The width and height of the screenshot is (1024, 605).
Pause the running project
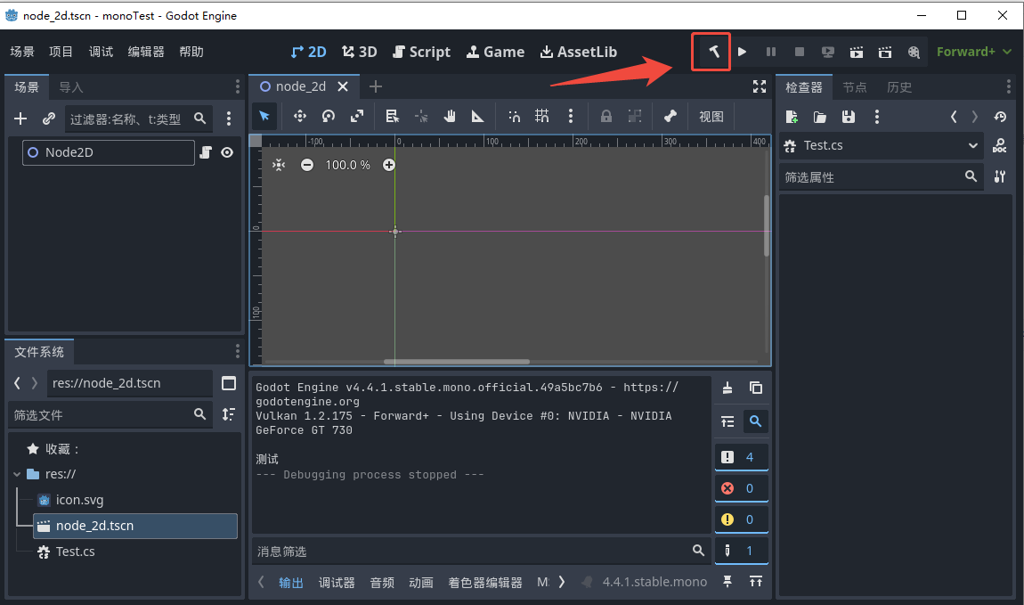[770, 52]
